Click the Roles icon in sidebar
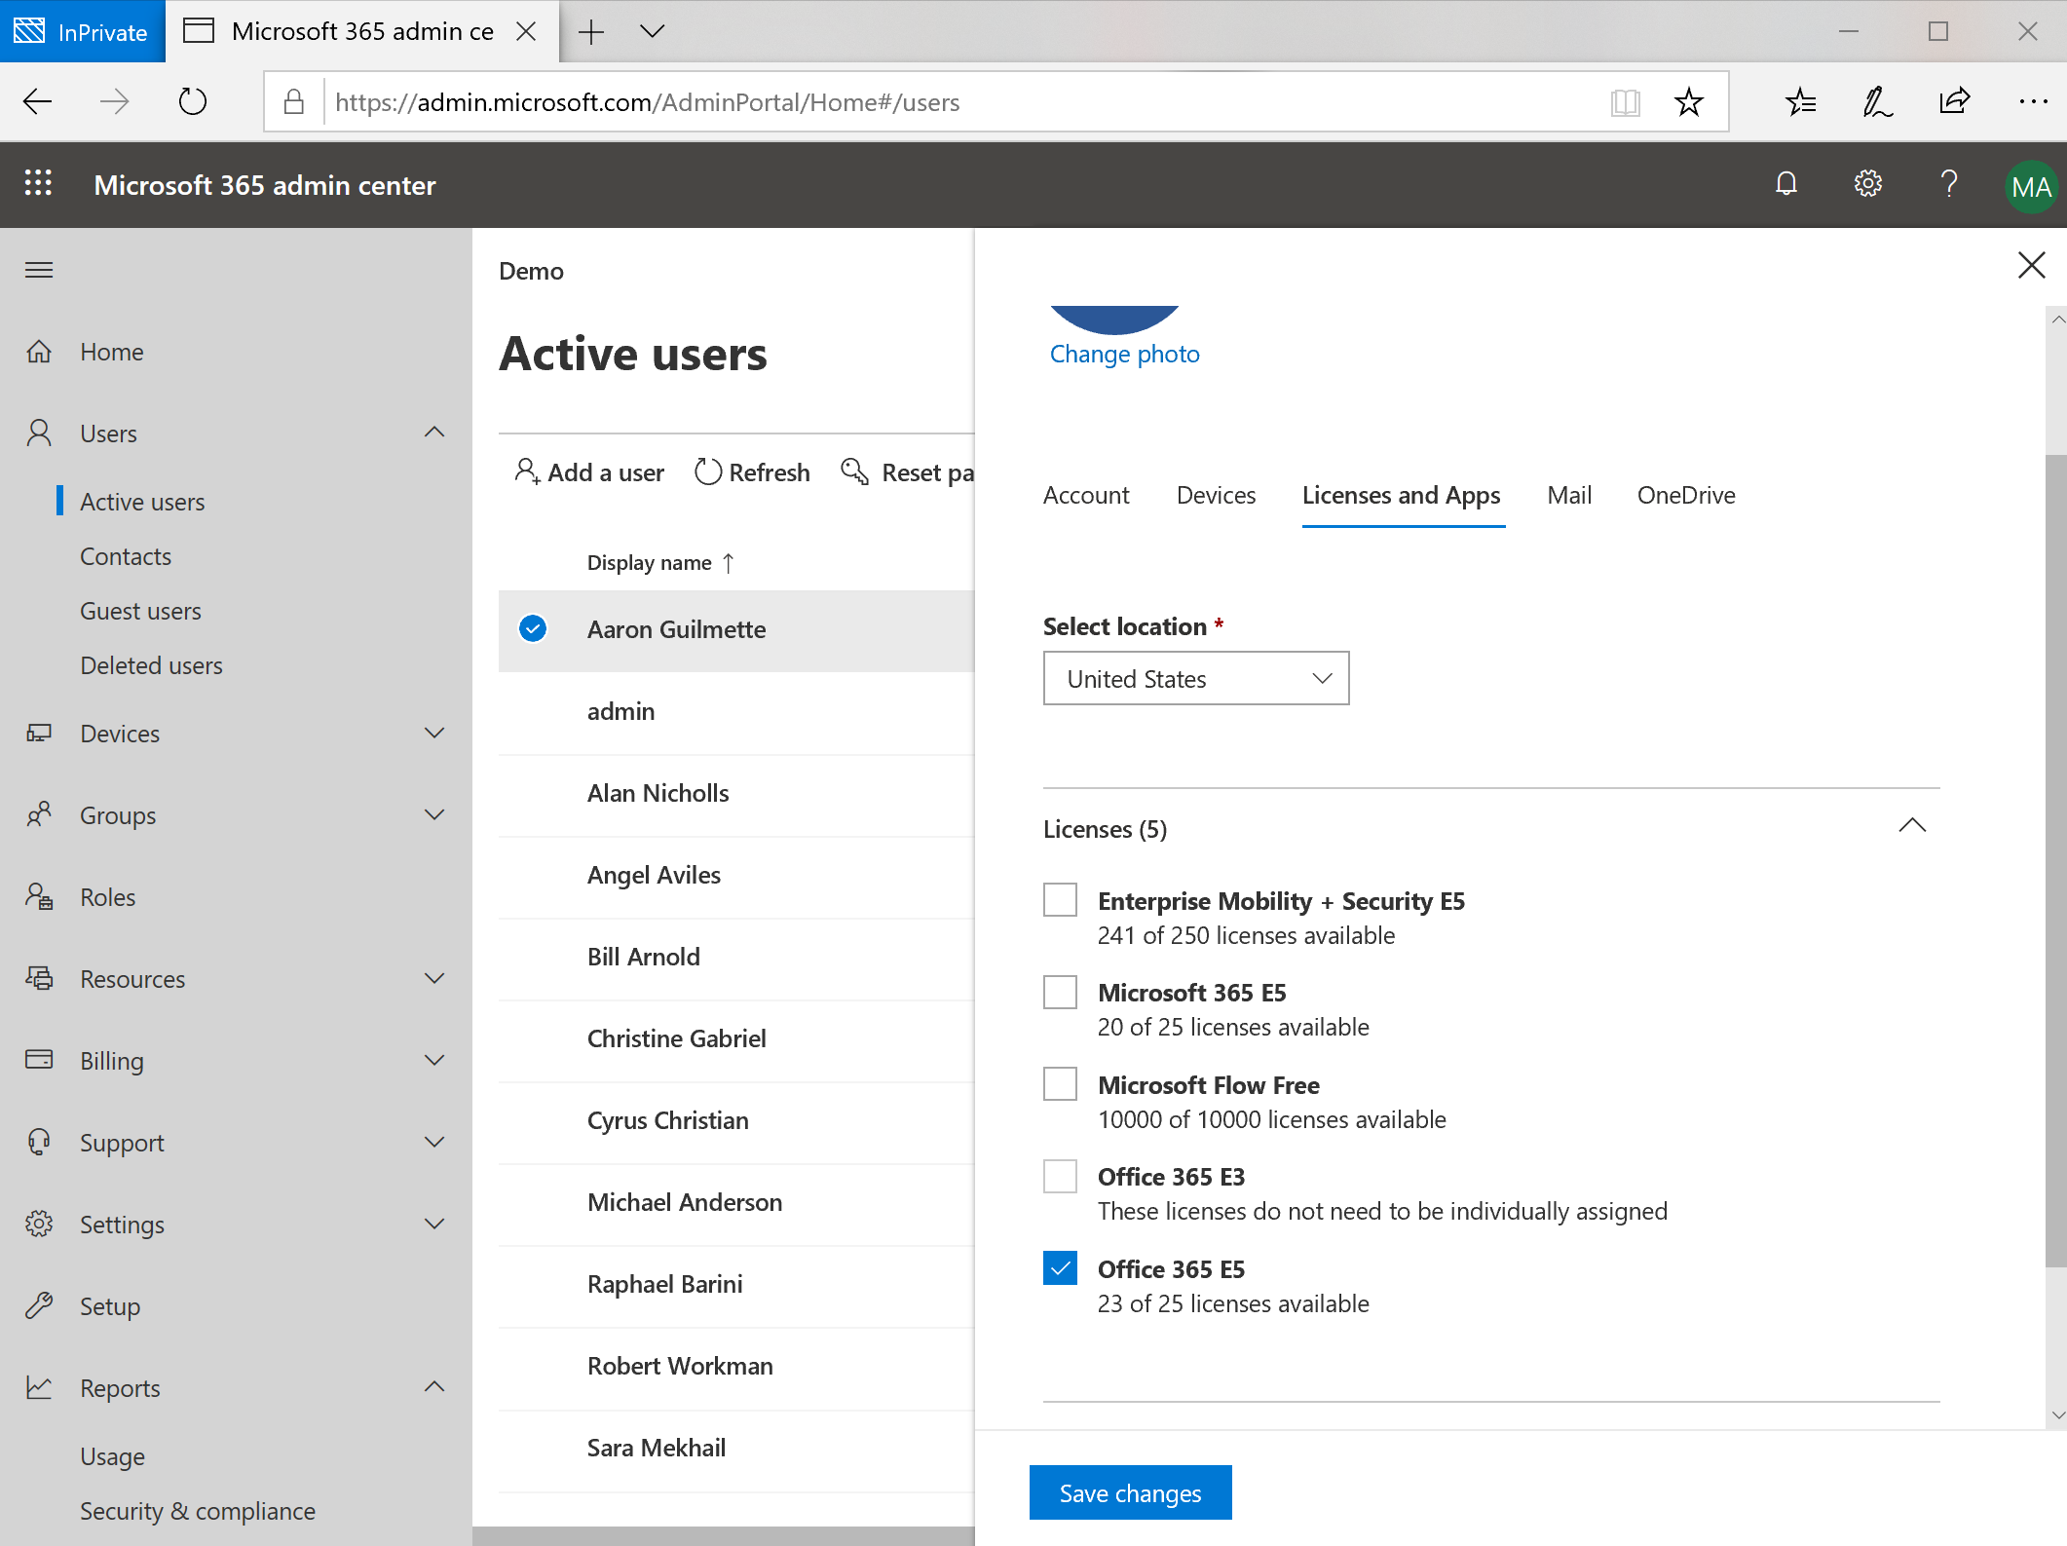Screen dimensions: 2067x1546 [39, 896]
